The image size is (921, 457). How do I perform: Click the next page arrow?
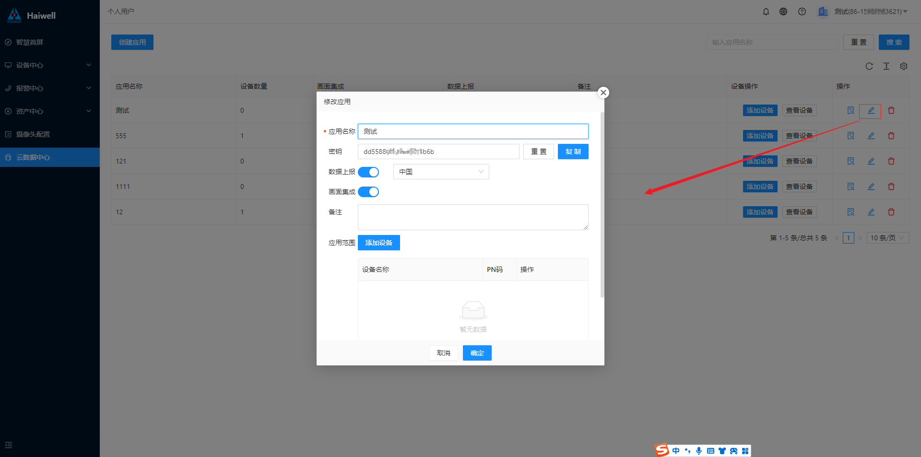(x=860, y=238)
